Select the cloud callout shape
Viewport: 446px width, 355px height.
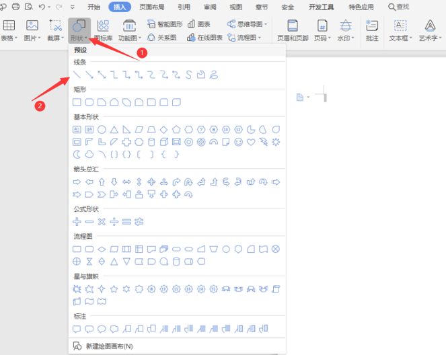pos(114,329)
